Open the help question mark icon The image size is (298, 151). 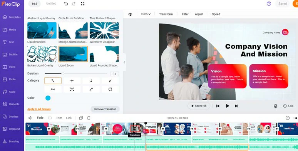tap(269, 3)
